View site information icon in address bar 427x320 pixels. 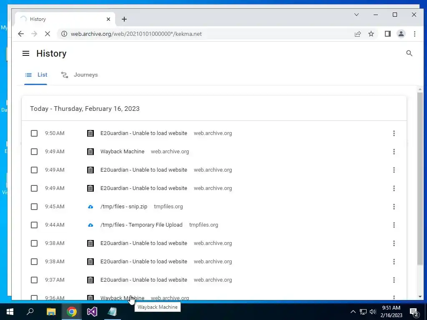pyautogui.click(x=64, y=34)
